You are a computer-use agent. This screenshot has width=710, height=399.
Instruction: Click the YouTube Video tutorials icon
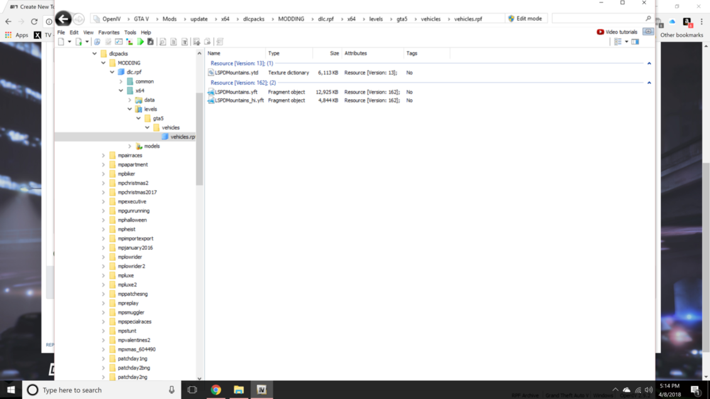600,32
